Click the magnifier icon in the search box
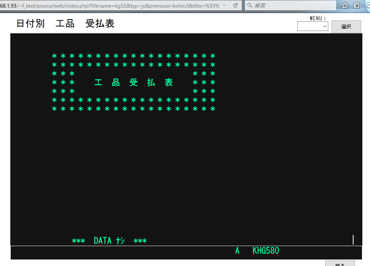The image size is (370, 266). (x=249, y=6)
